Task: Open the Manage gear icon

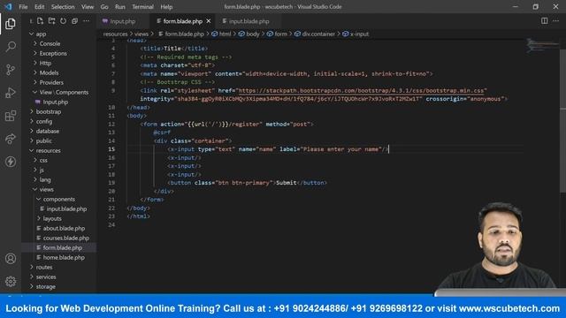Action: [x=11, y=281]
